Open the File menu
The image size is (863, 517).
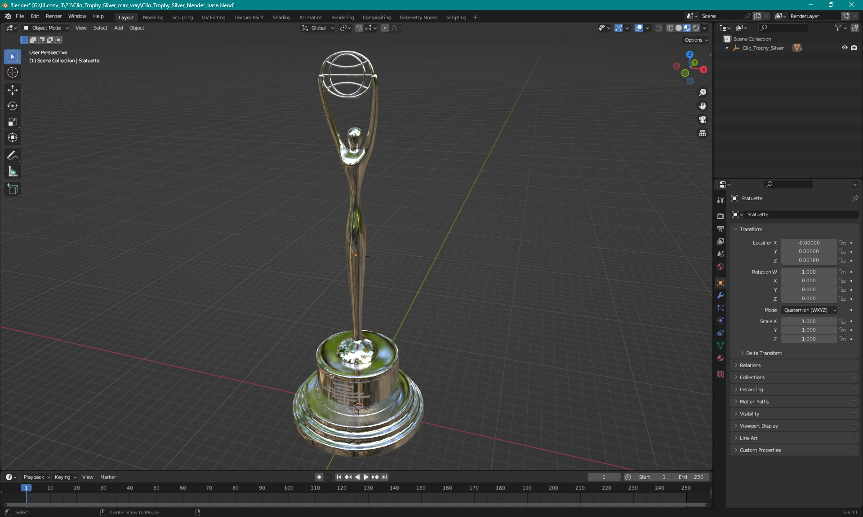(x=20, y=16)
